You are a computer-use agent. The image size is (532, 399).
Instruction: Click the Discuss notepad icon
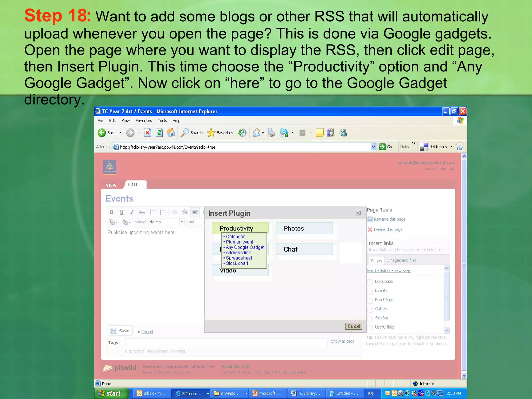pyautogui.click(x=319, y=133)
